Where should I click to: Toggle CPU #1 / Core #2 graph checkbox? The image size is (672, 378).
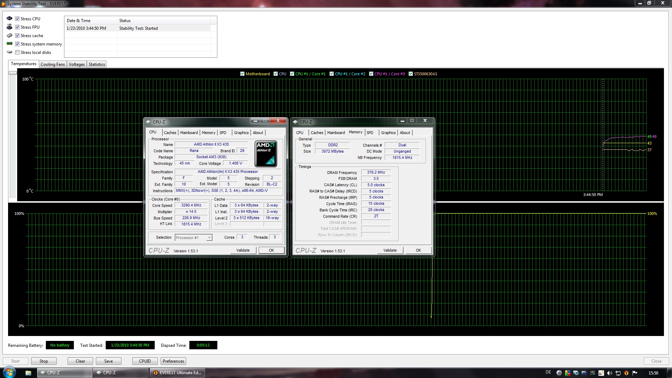coord(331,73)
